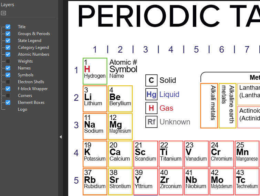Collapse the Layers side panel arrow
Screen dimensions: 260x196
(61, 137)
